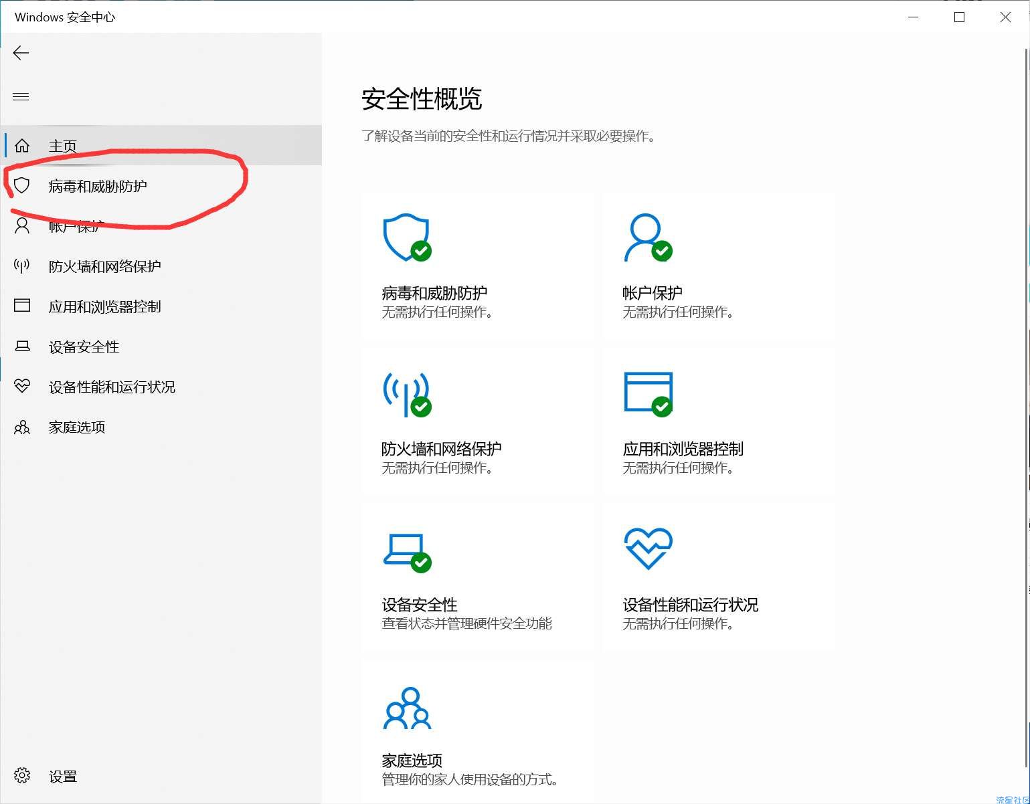Click the large shield icon of virus protection card
This screenshot has width=1030, height=804.
407,237
